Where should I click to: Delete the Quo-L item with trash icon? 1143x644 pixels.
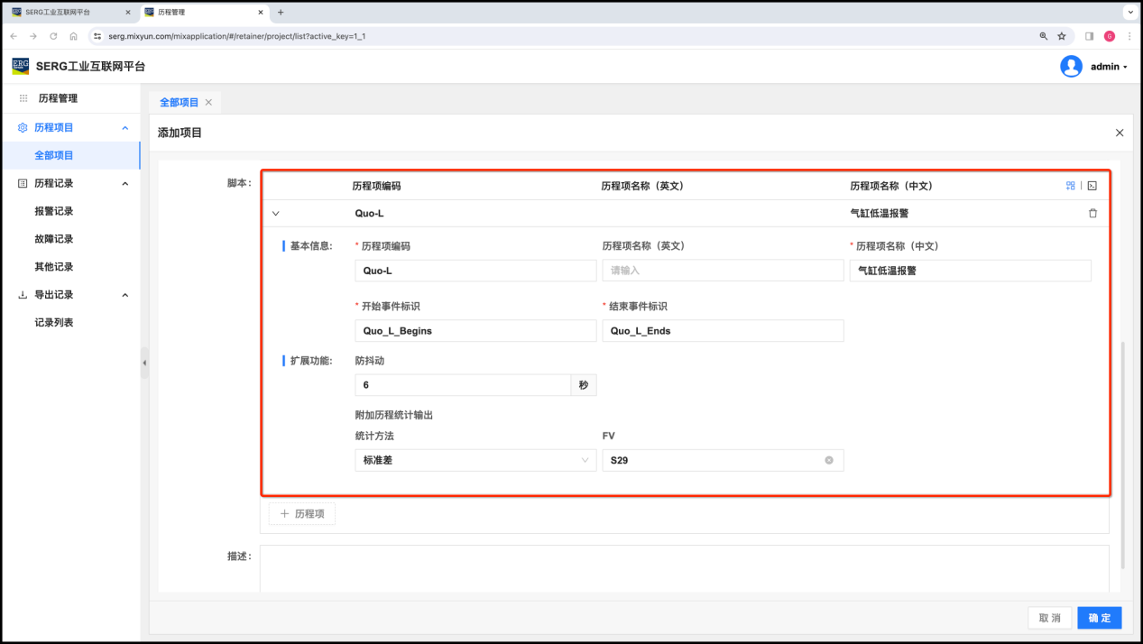[x=1092, y=214]
